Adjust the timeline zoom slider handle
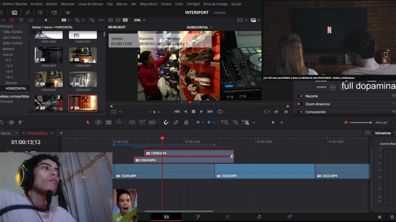Viewport: 396px width, 222px height. pyautogui.click(x=273, y=122)
